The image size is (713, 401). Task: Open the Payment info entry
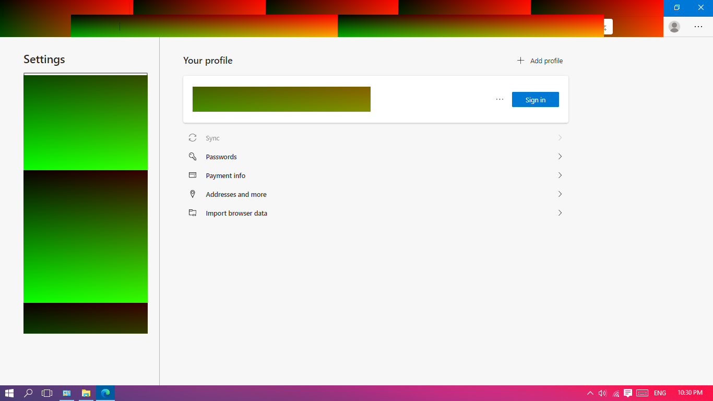376,175
